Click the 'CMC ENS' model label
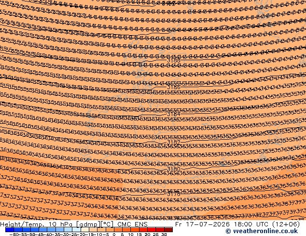 coord(133,224)
